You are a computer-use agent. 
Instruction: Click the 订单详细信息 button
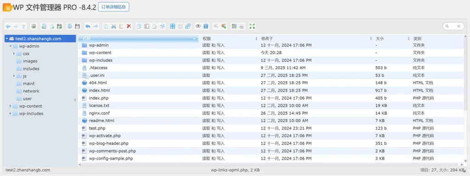coord(114,7)
